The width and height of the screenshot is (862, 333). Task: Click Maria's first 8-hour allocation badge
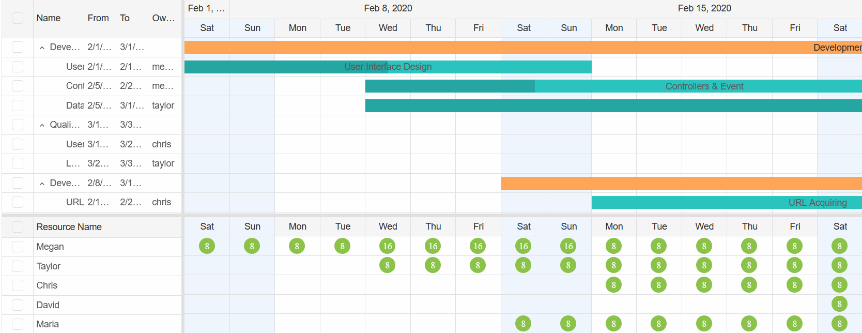pyautogui.click(x=523, y=324)
